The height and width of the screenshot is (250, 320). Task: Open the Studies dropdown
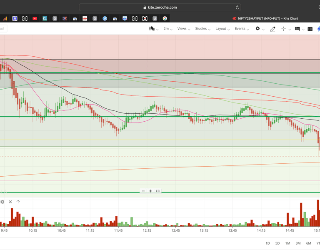tap(202, 29)
